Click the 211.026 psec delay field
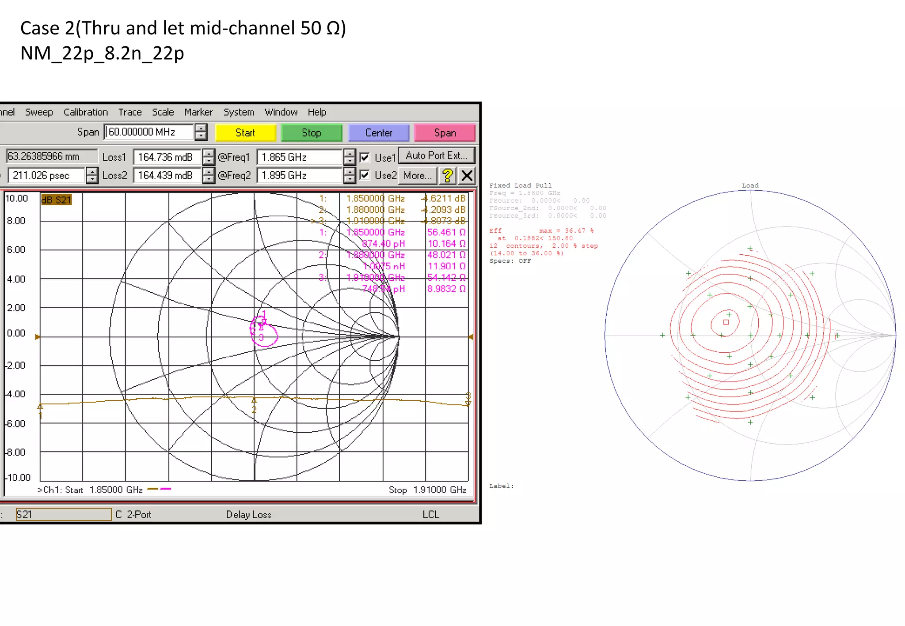The width and height of the screenshot is (905, 626). 46,176
